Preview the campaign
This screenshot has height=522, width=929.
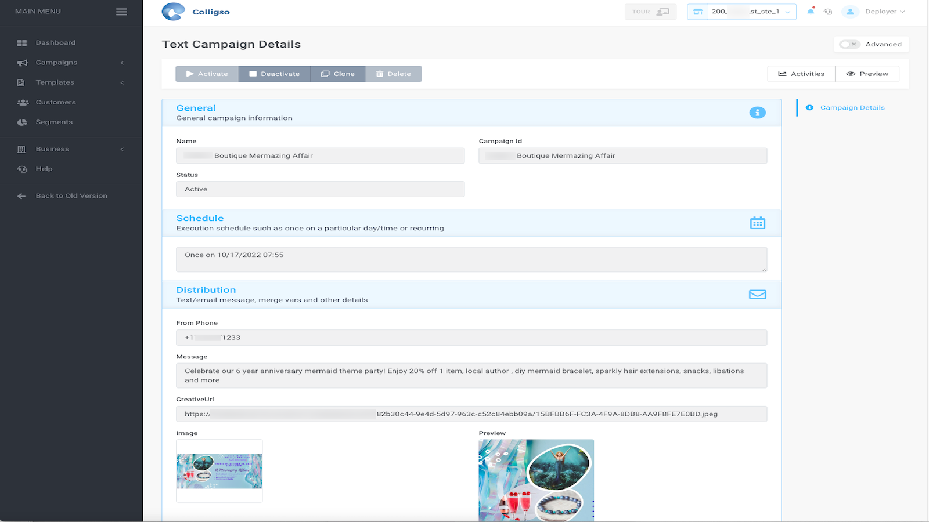[x=867, y=74]
